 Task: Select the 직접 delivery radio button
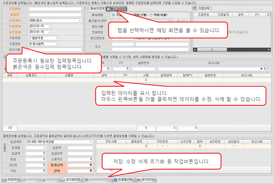click(x=114, y=15)
